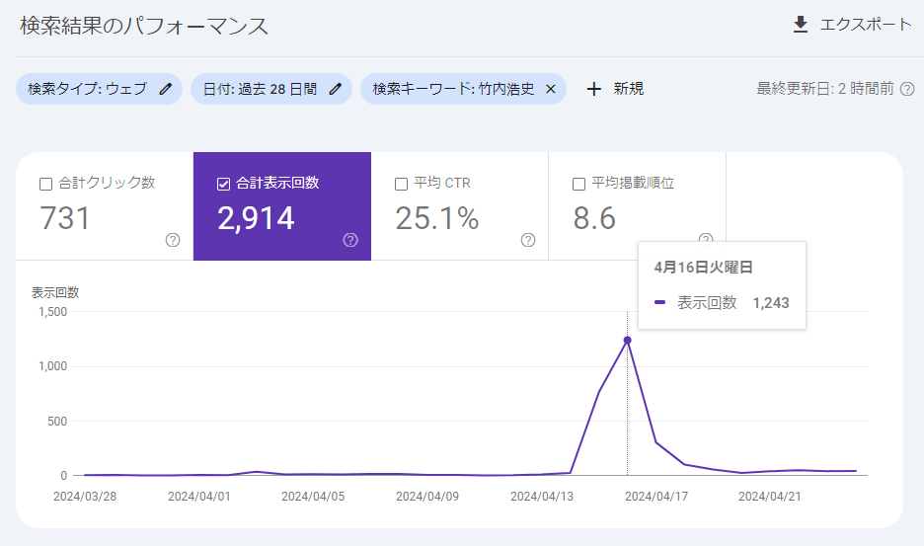
Task: Edit the date range pencil icon
Action: point(335,89)
